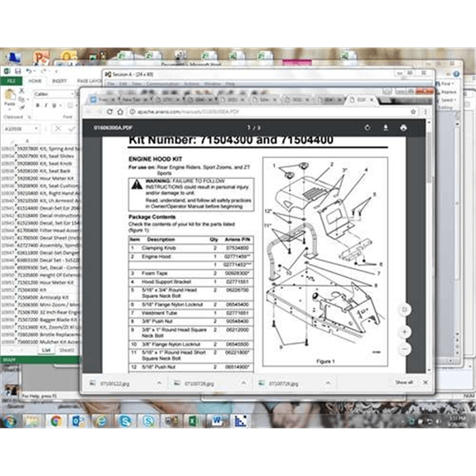Switch to Word via taskbar icon
The image size is (476, 476).
pos(217,421)
